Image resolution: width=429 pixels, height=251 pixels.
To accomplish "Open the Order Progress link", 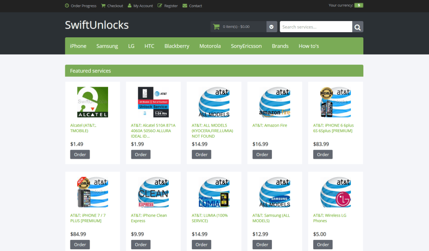I will [x=84, y=6].
